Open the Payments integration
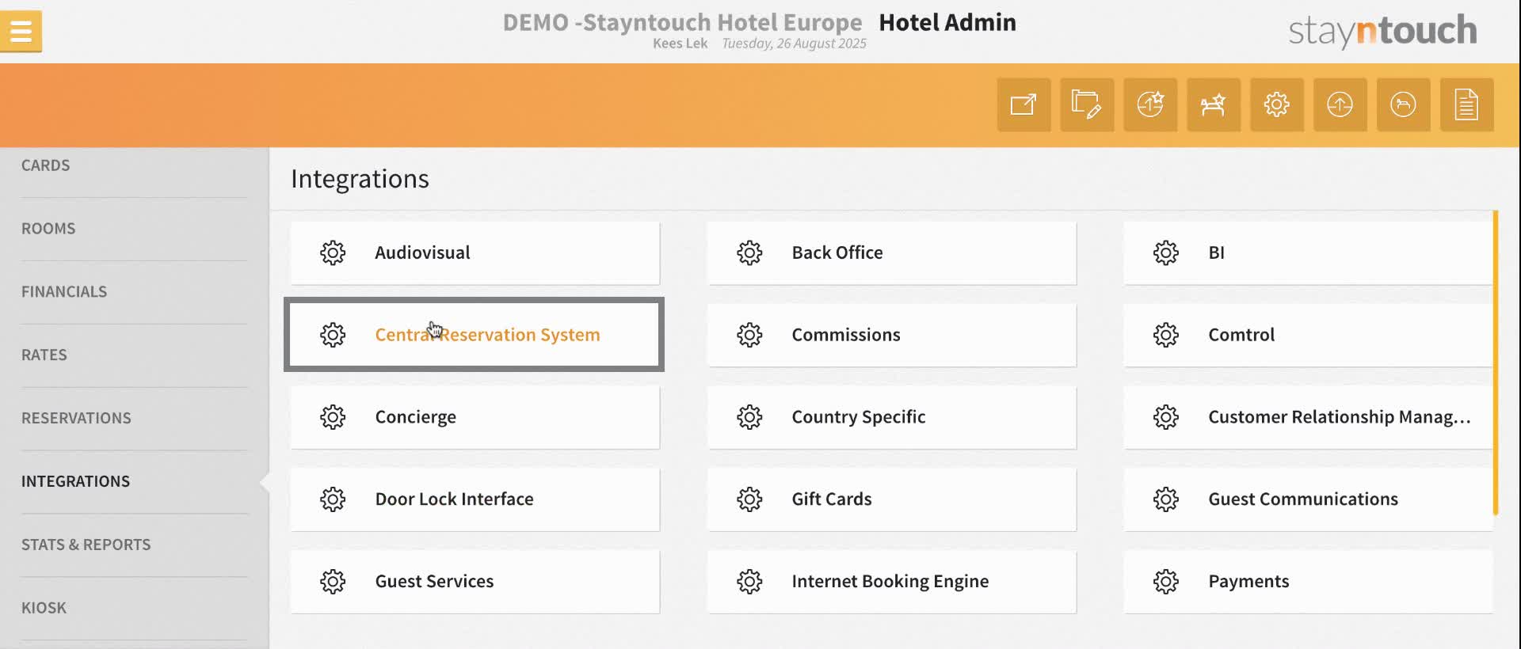The height and width of the screenshot is (649, 1521). (1308, 582)
